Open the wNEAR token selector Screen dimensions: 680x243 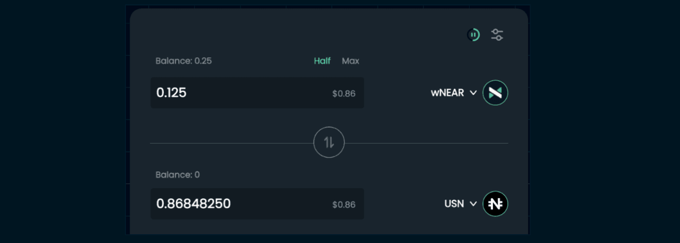point(447,93)
